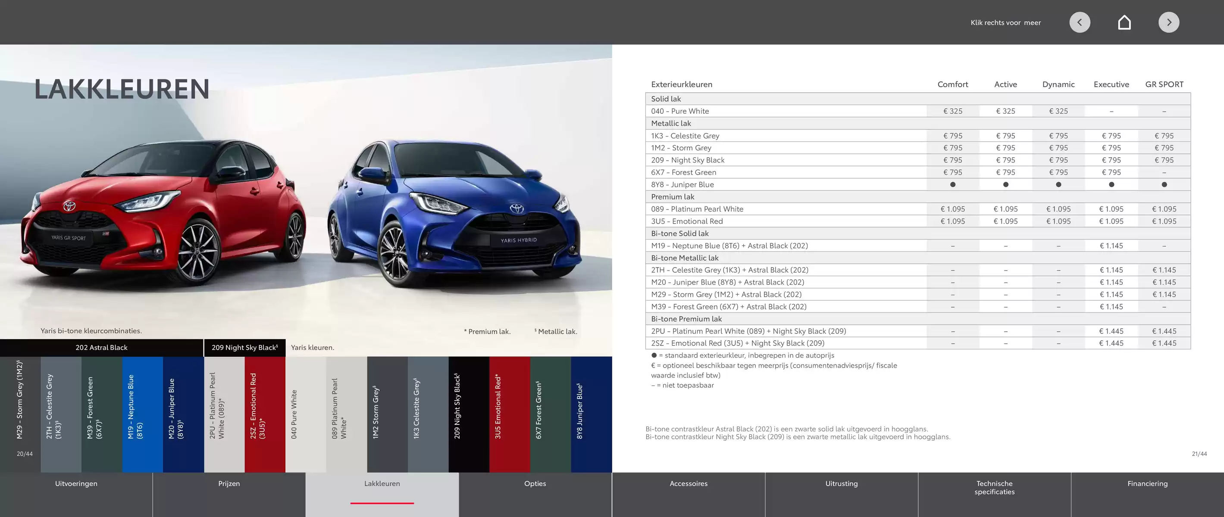The image size is (1224, 517).
Task: Click the '2SZ - Emotional Red (3U5)' bi-tone row
Action: [918, 343]
